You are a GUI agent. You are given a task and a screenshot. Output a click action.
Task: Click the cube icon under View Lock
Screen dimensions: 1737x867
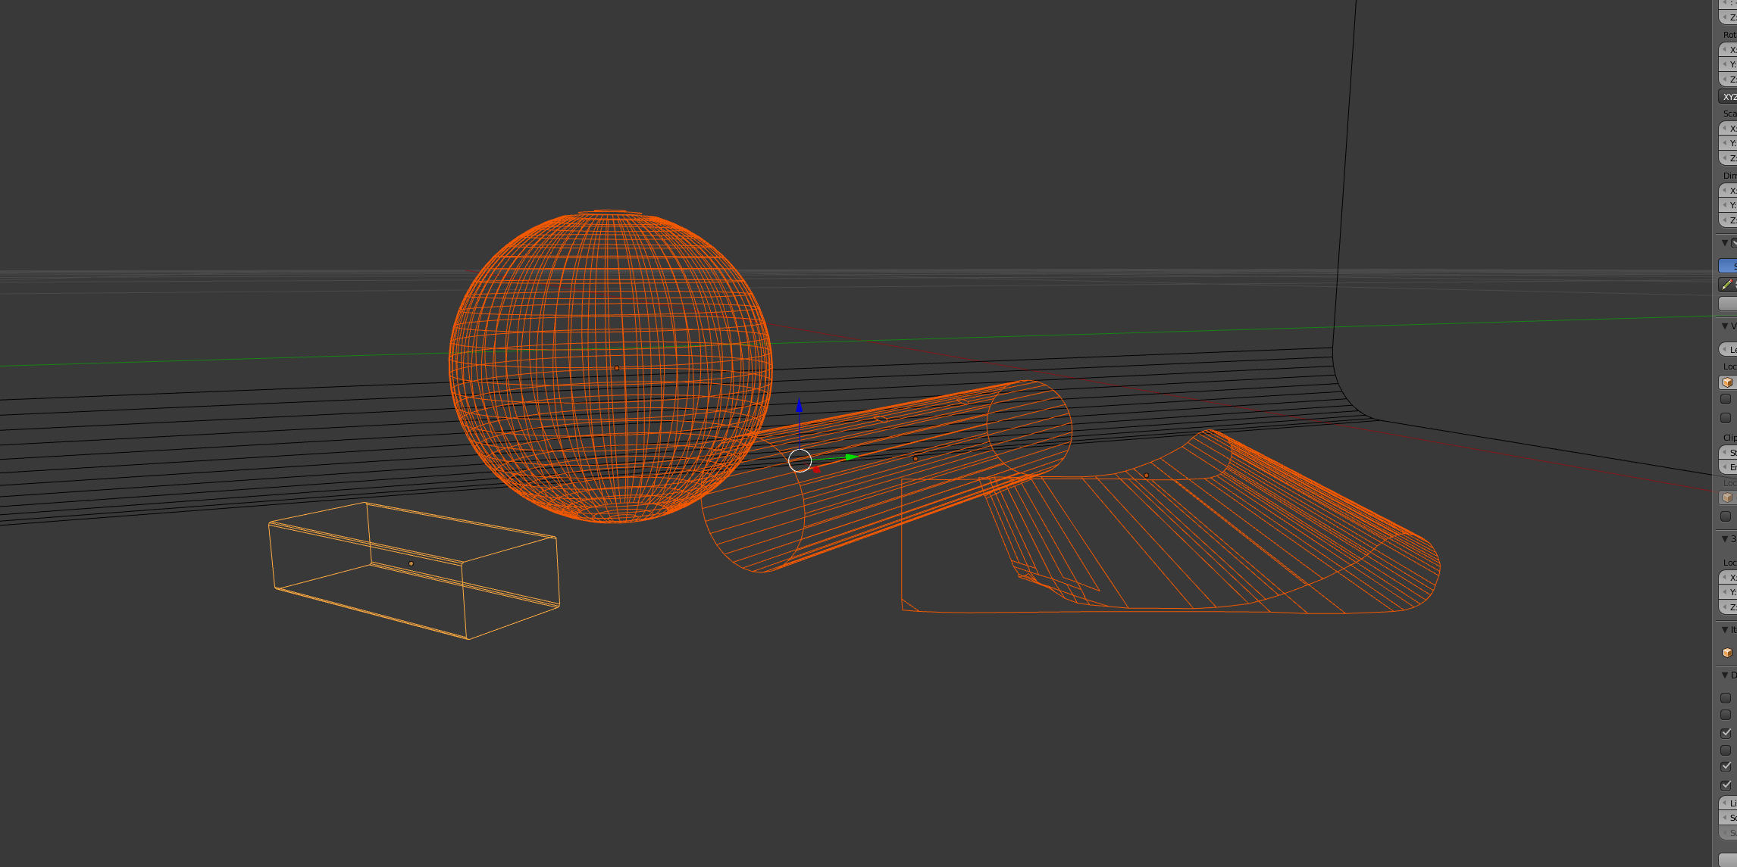(1727, 382)
